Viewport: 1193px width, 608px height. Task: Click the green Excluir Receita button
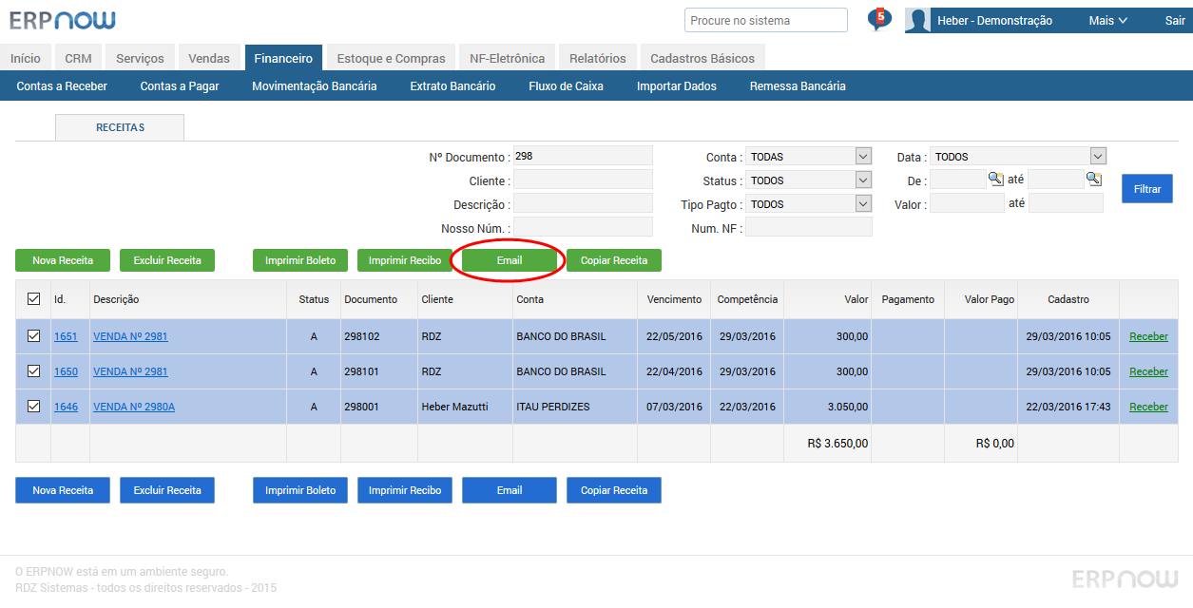(x=167, y=260)
